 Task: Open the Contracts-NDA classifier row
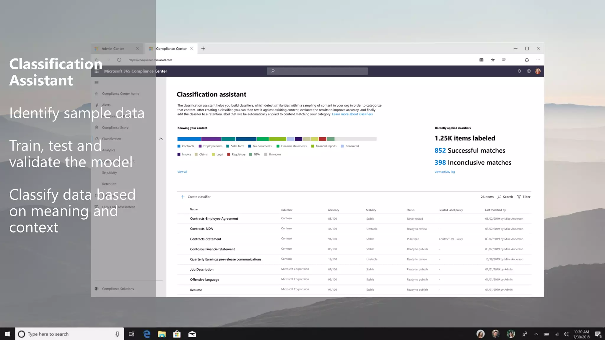(201, 229)
